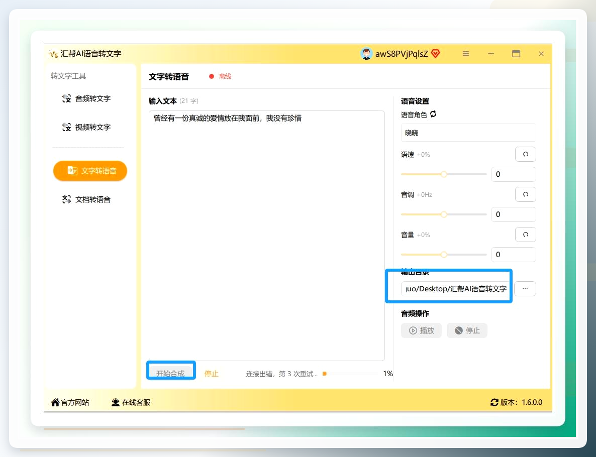Click the username awS8PVjPqlsZ
This screenshot has height=457, width=596.
coord(402,54)
